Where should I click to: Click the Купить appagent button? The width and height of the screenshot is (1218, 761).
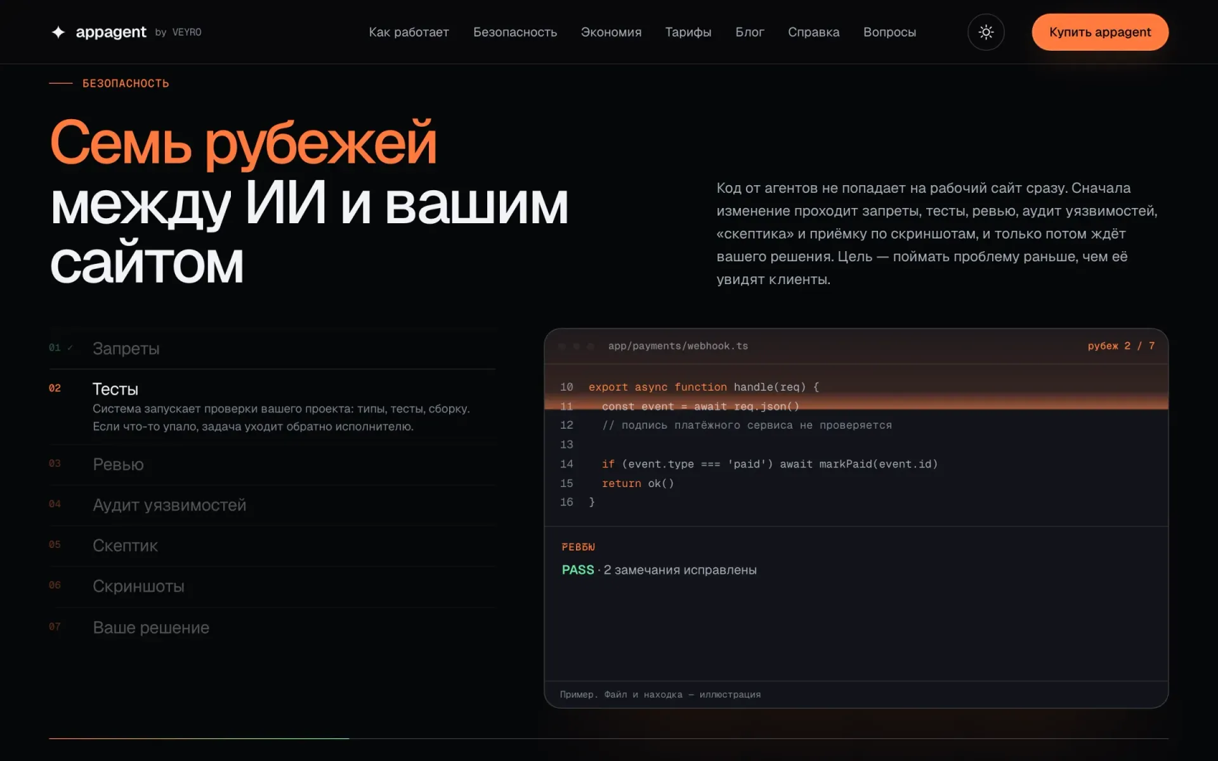click(1100, 32)
